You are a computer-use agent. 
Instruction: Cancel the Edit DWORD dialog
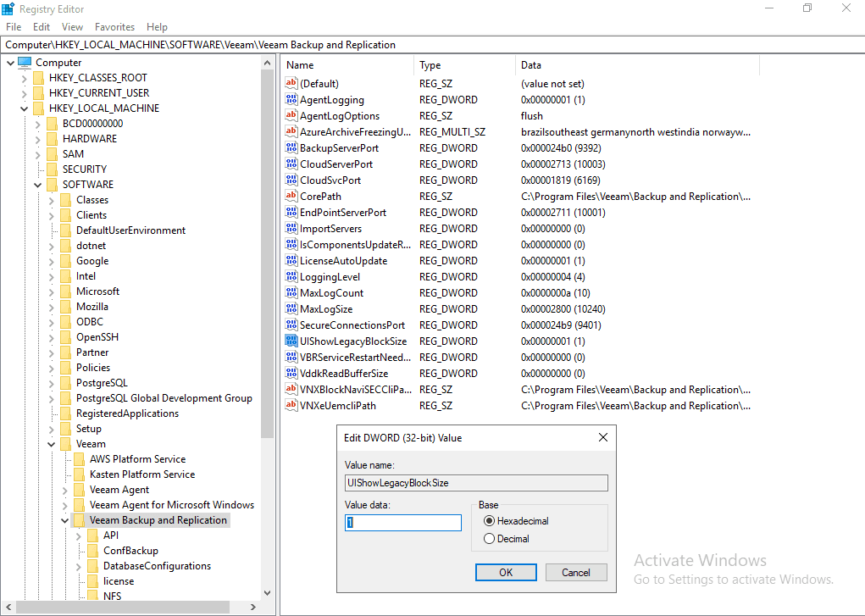point(575,572)
